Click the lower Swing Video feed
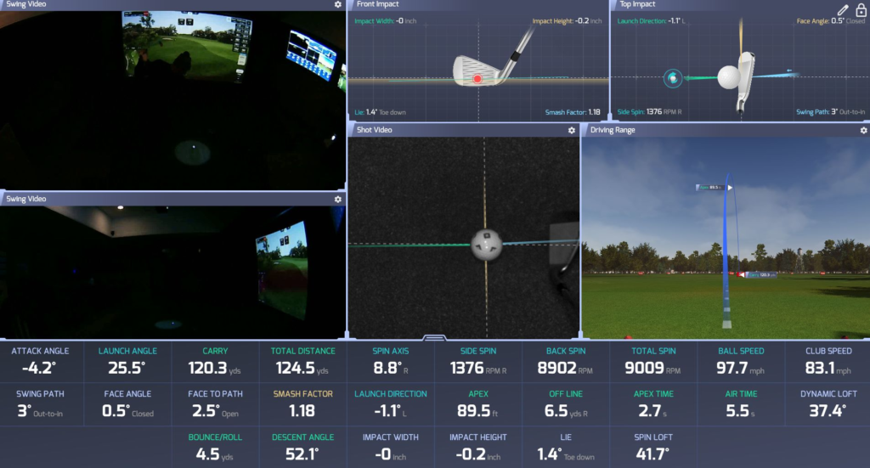The image size is (870, 468). (172, 273)
